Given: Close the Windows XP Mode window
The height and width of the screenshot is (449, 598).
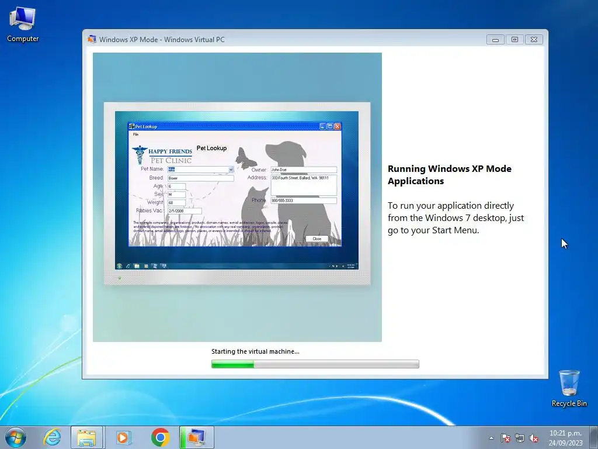Looking at the screenshot, I should 534,39.
